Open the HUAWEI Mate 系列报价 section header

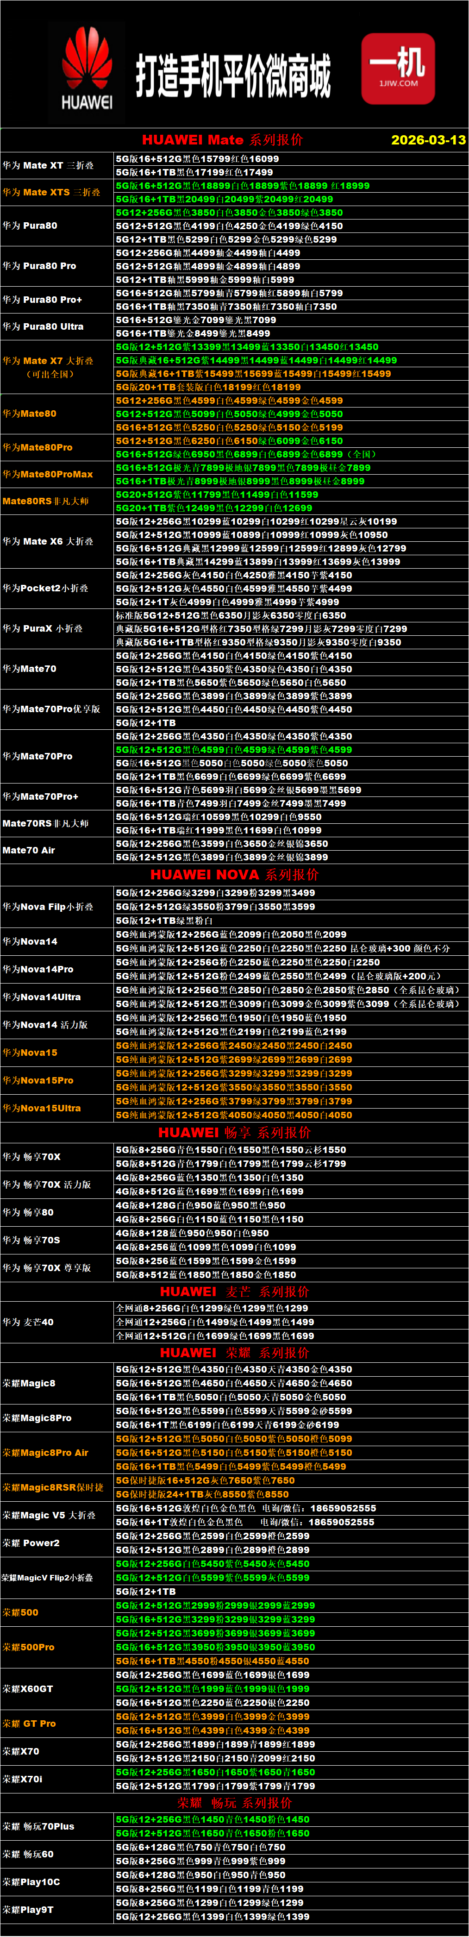[x=222, y=140]
